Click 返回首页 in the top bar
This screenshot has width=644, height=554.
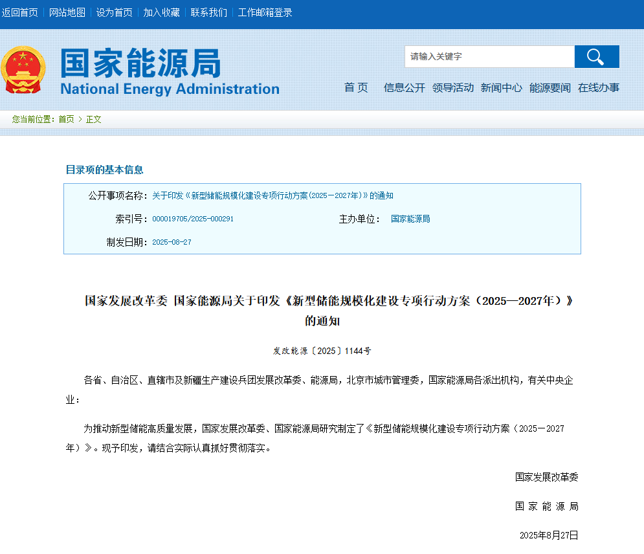[21, 12]
